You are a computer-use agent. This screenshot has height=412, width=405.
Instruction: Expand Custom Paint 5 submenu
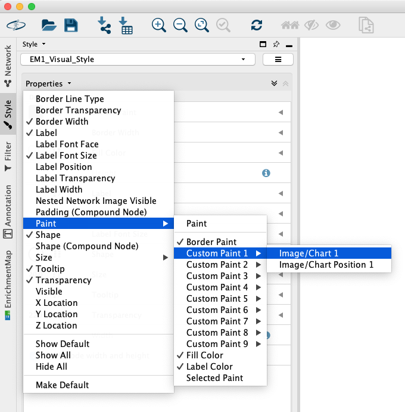tap(220, 299)
